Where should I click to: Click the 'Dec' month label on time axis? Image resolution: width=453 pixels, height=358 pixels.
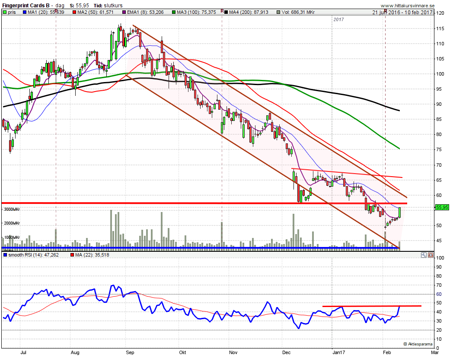286,352
